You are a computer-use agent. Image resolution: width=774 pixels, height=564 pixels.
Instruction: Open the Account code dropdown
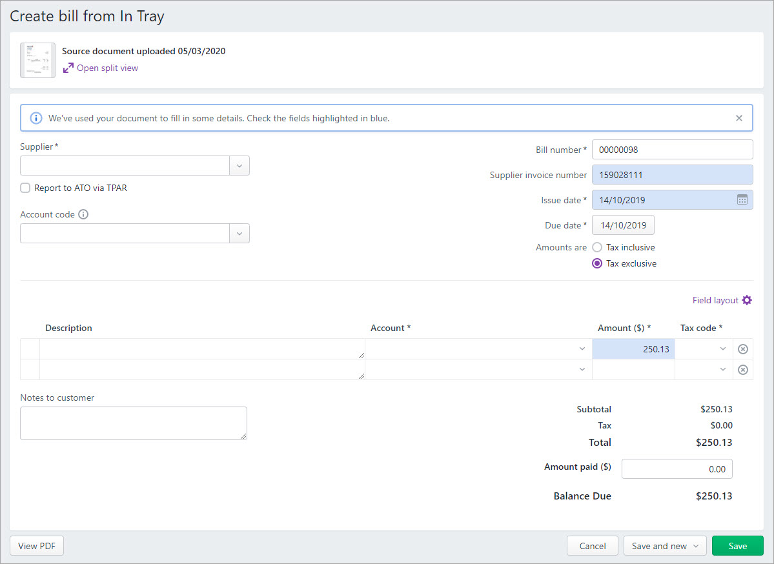(239, 233)
